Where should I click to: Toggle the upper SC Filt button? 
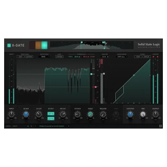pyautogui.click(x=51, y=113)
